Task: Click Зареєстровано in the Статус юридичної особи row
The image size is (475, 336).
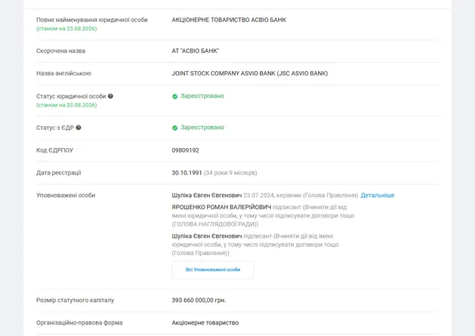Action: pyautogui.click(x=202, y=96)
